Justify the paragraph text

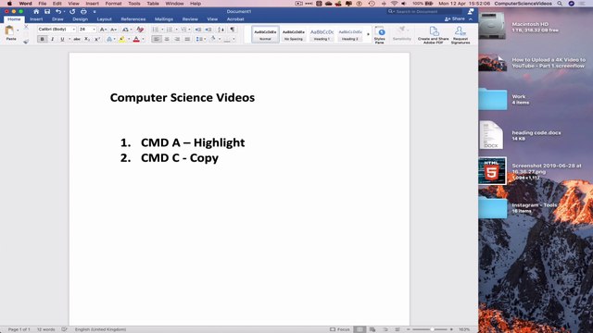[x=187, y=39]
